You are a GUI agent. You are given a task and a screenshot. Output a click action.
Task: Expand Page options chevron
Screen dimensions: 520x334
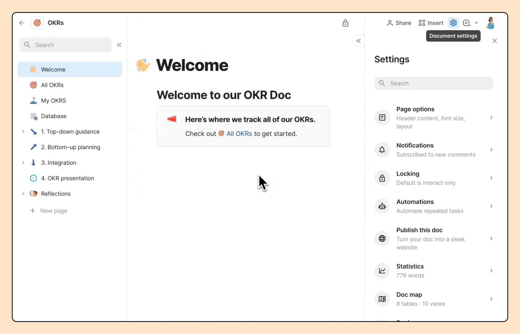(491, 118)
